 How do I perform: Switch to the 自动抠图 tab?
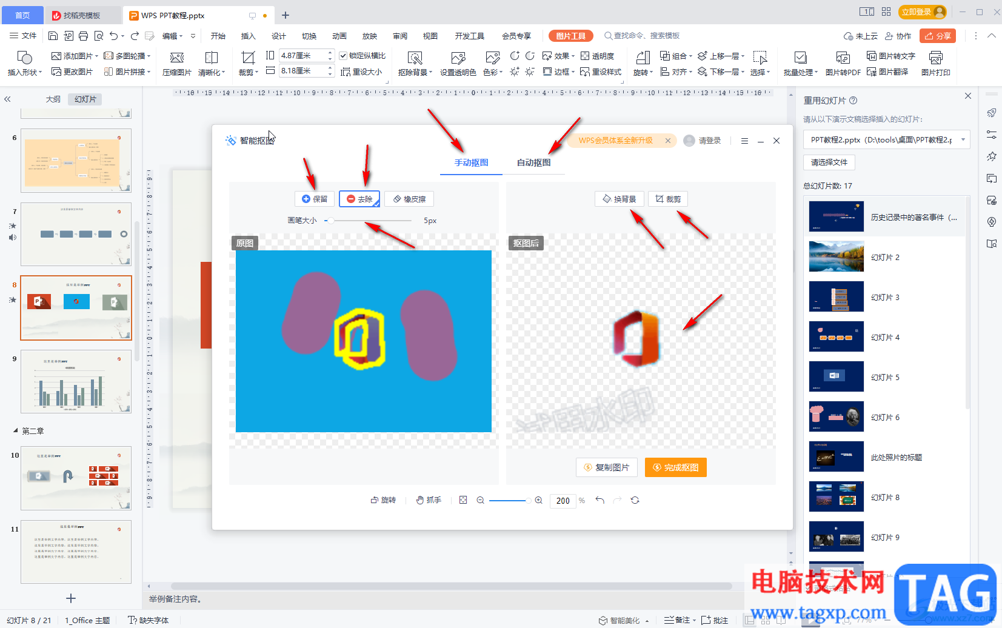tap(533, 162)
